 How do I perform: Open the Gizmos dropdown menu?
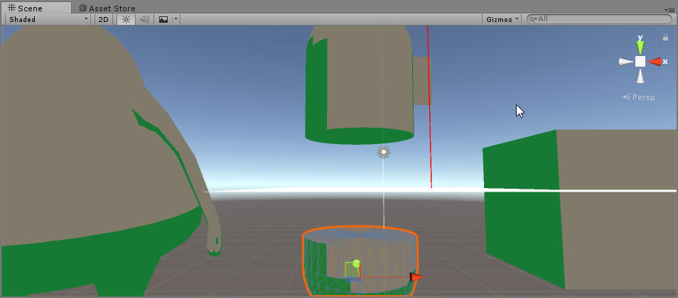tap(502, 19)
